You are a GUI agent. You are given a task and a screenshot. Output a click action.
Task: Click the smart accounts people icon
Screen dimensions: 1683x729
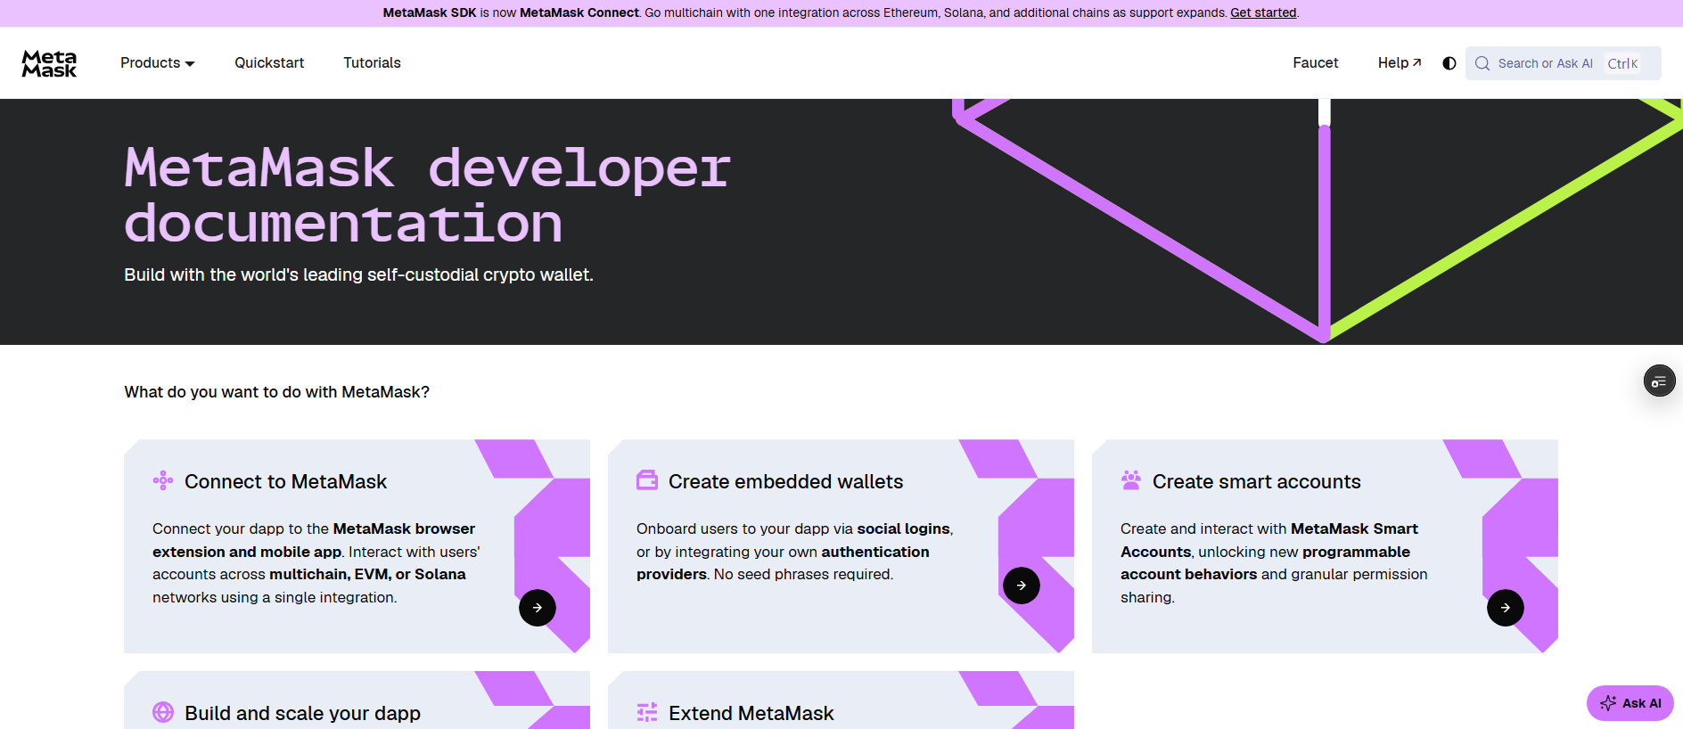pos(1131,481)
